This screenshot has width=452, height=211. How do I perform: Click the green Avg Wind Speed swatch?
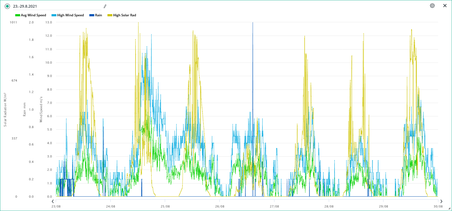point(18,15)
